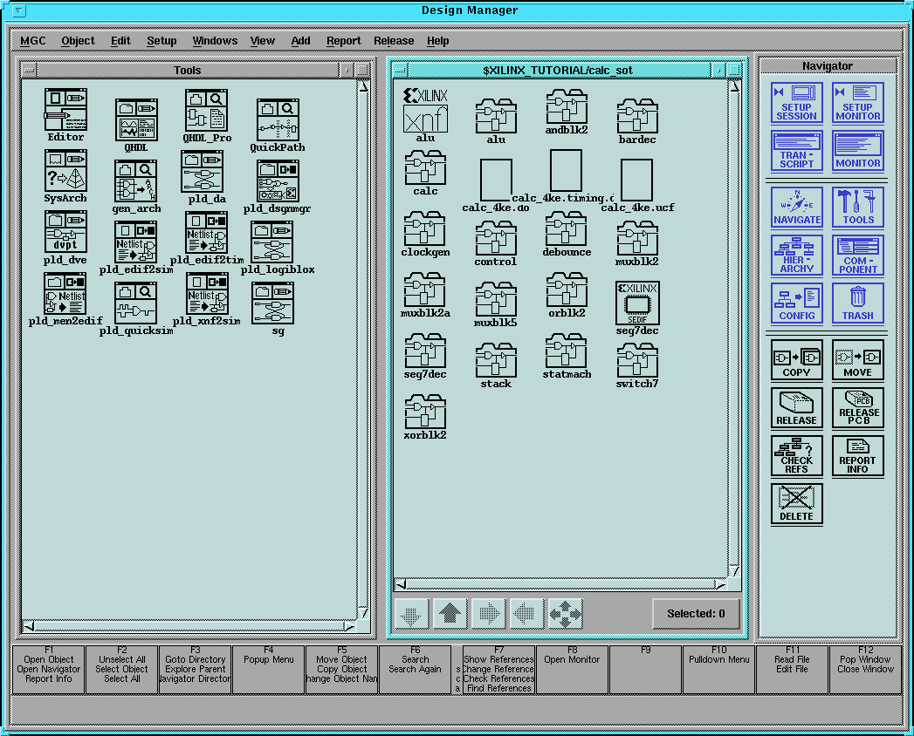Open the pld_da tool
This screenshot has height=736, width=914.
point(203,172)
